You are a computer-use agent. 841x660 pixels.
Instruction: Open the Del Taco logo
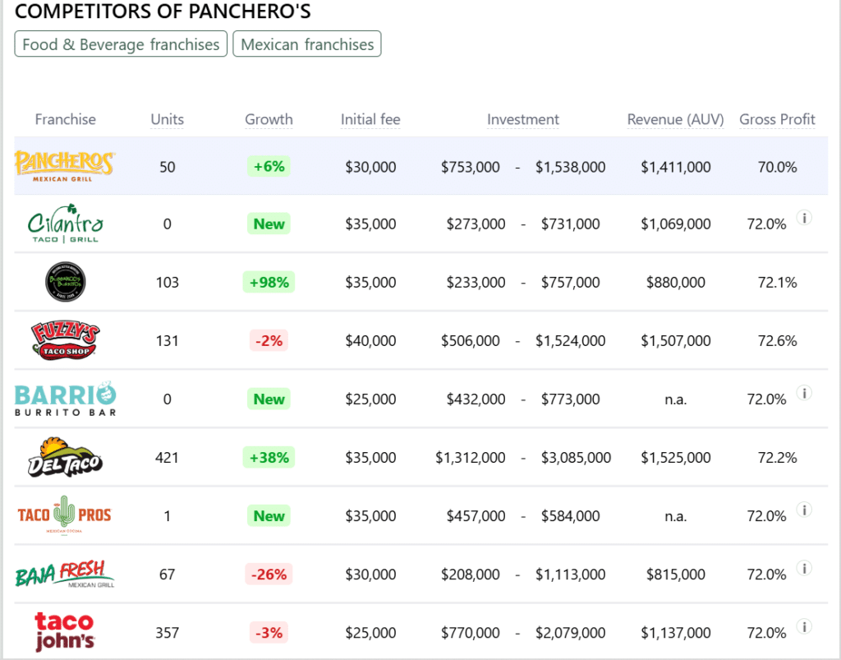pos(66,457)
